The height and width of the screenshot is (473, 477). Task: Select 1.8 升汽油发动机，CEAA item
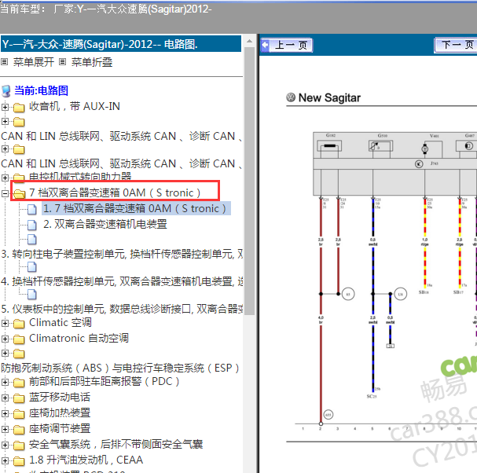(86, 460)
